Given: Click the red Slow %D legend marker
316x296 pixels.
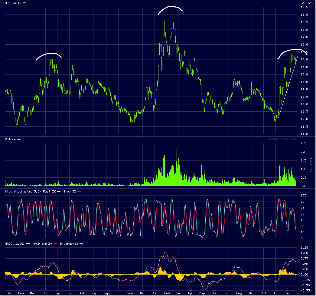Looking at the screenshot, I should (x=79, y=192).
